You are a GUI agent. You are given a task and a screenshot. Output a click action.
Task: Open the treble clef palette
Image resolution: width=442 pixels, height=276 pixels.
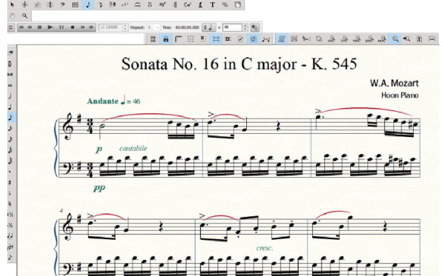pyautogui.click(x=25, y=4)
